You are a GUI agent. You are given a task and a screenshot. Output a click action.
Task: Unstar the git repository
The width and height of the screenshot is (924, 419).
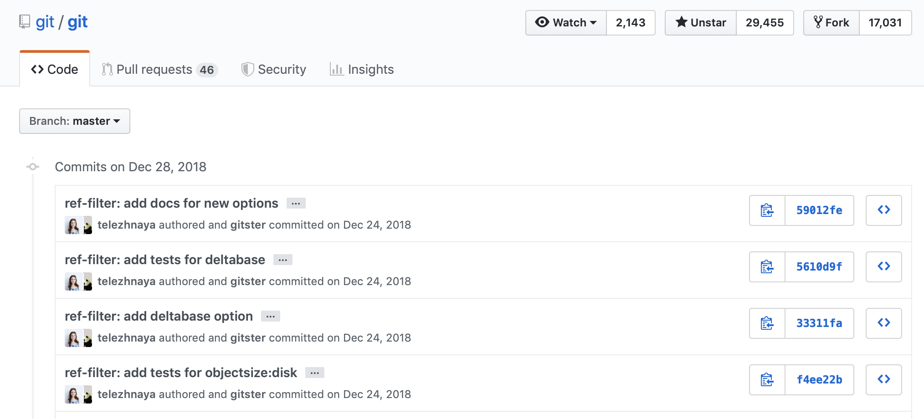[x=701, y=23]
